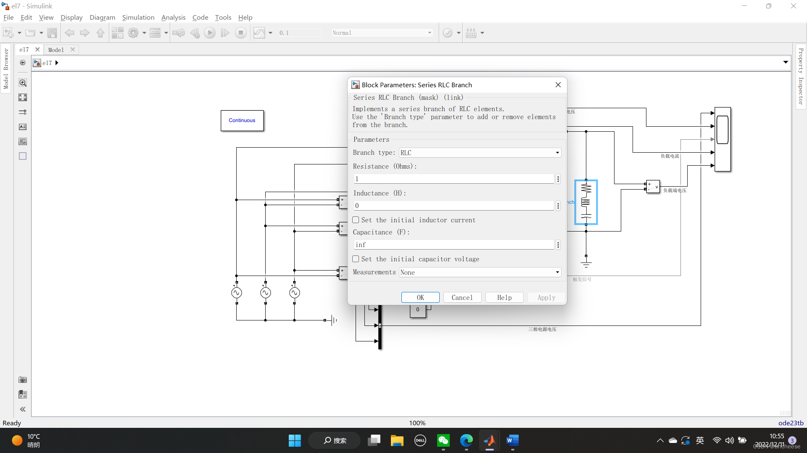
Task: Enable Set the initial capacitor voltage
Action: (x=356, y=259)
